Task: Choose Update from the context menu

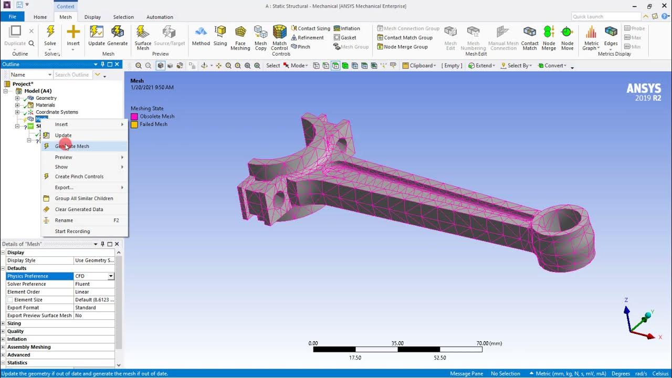Action: [x=84, y=135]
